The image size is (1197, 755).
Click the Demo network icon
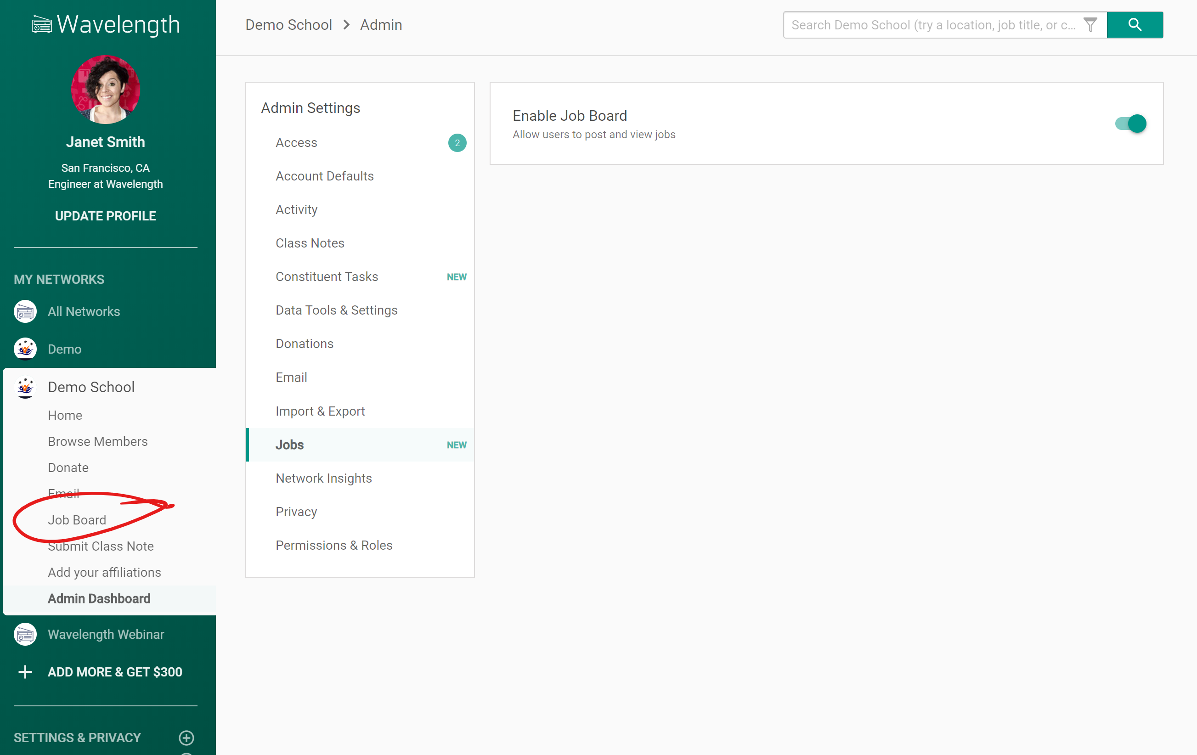(25, 349)
